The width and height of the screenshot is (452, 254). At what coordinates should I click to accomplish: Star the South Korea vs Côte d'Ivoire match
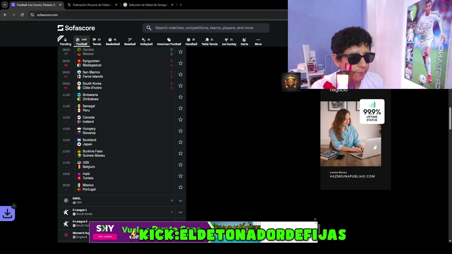tap(180, 86)
